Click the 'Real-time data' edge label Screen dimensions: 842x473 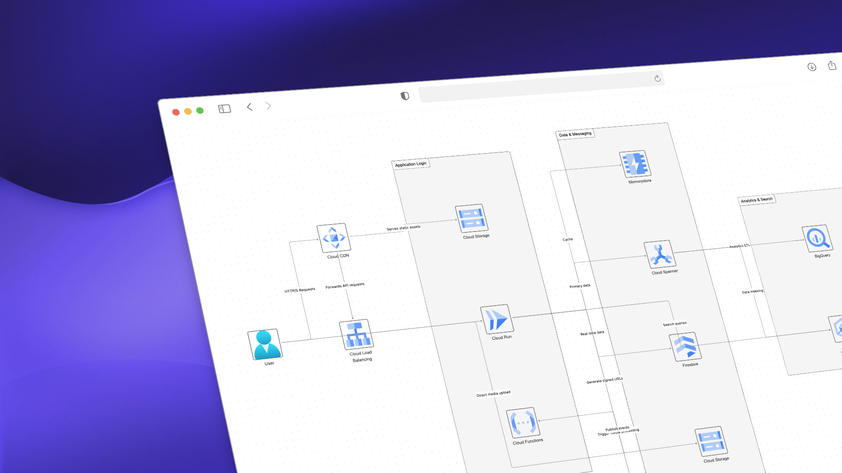592,333
